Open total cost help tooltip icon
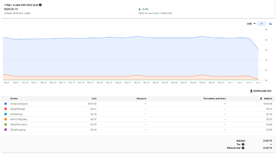This screenshot has height=154, width=276. click(x=40, y=5)
